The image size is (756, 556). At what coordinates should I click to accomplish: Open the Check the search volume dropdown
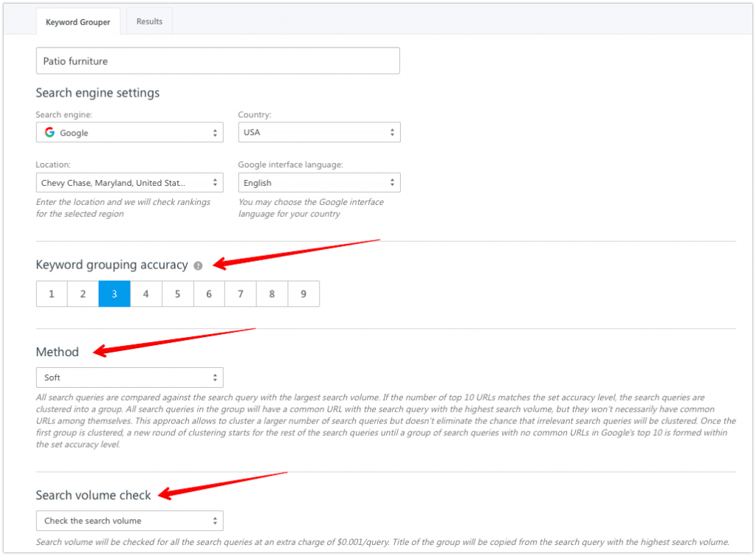click(130, 521)
